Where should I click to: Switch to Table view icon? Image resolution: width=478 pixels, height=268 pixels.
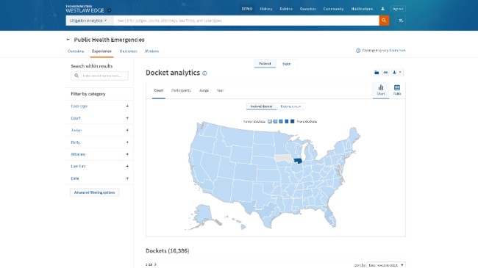pos(397,90)
